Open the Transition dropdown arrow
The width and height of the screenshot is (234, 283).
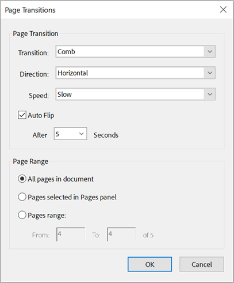pos(210,51)
